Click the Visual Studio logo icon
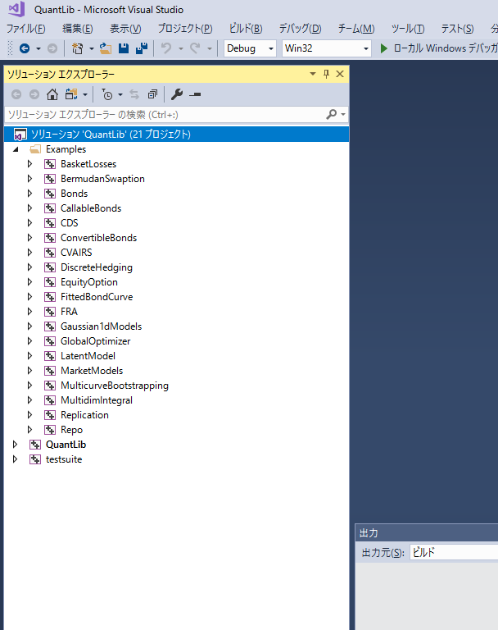The height and width of the screenshot is (630, 498). point(16,9)
